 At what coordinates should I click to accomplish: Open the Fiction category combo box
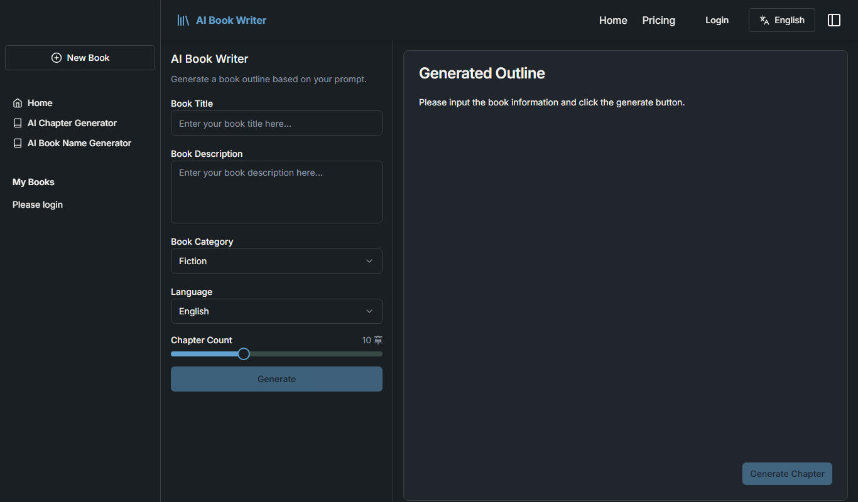tap(276, 261)
